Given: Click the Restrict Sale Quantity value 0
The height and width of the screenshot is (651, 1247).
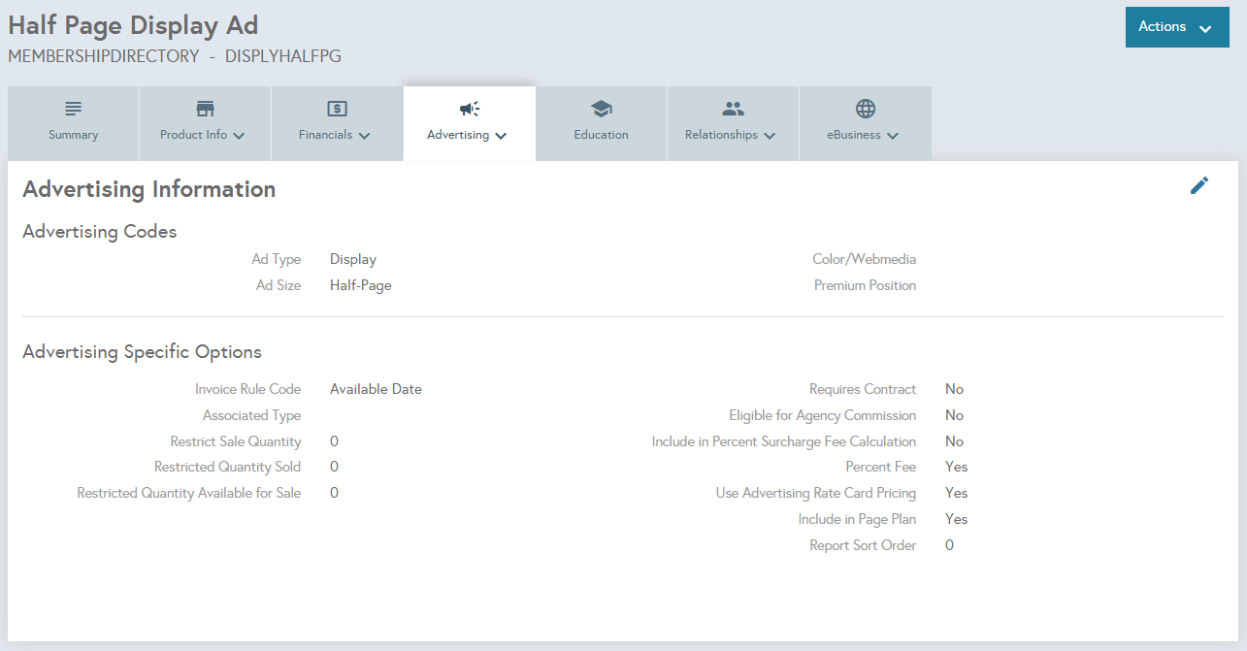Looking at the screenshot, I should (x=334, y=441).
